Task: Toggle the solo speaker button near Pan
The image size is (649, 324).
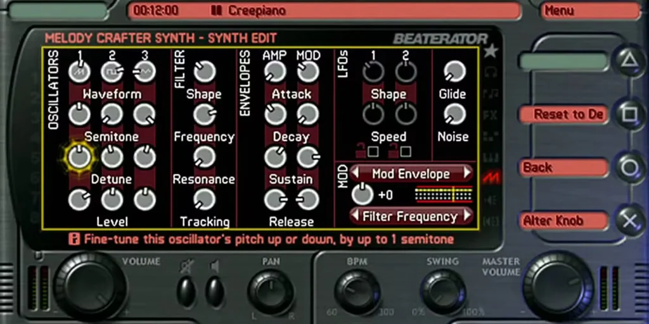Action: (x=215, y=290)
